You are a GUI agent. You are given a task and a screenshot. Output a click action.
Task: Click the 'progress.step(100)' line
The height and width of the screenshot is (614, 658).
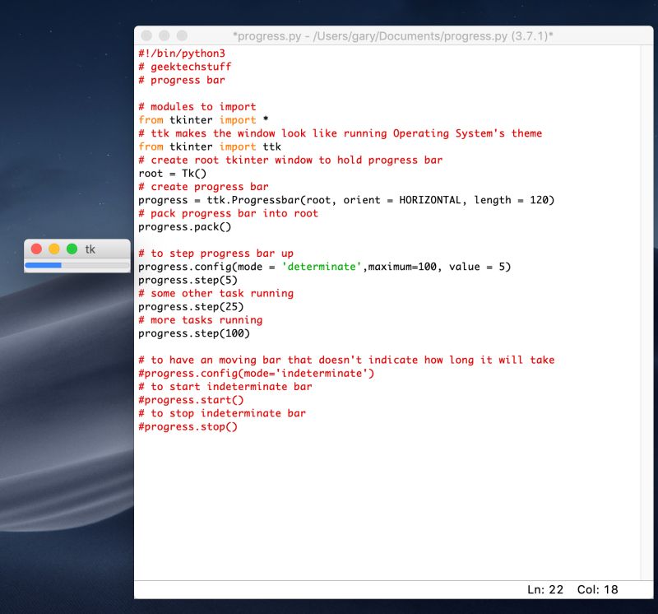(x=194, y=333)
